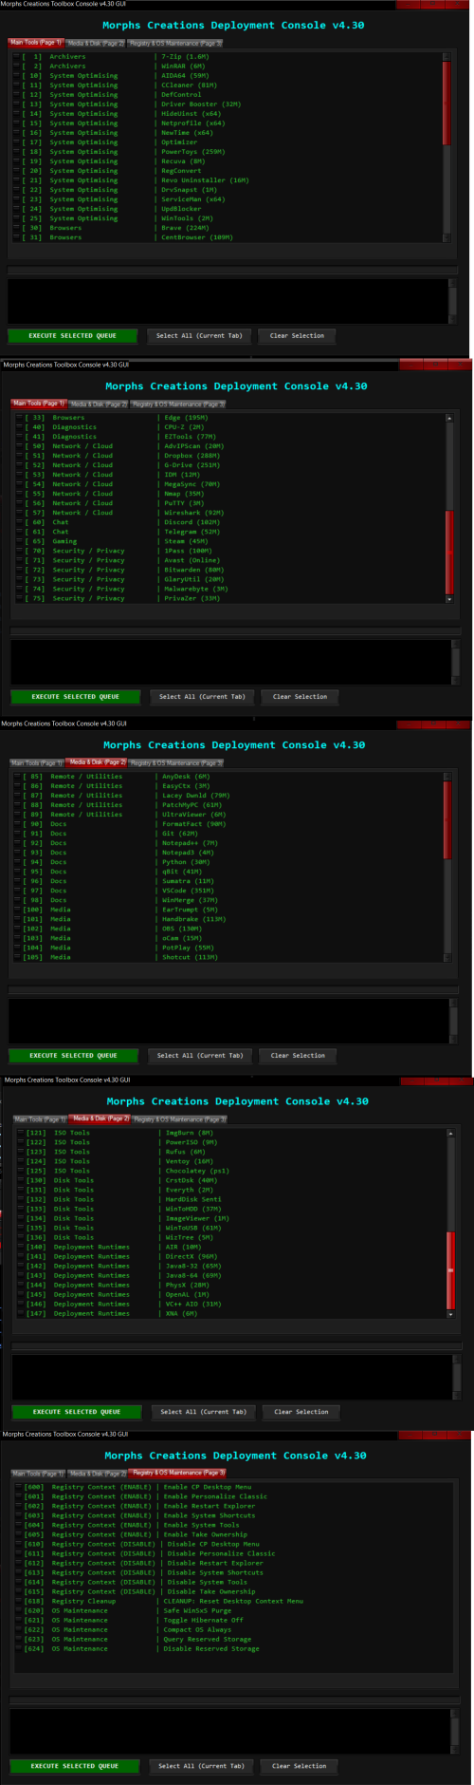This screenshot has height=1785, width=474.
Task: Check the Bitwarden [72] entry checkbox
Action: 21,570
